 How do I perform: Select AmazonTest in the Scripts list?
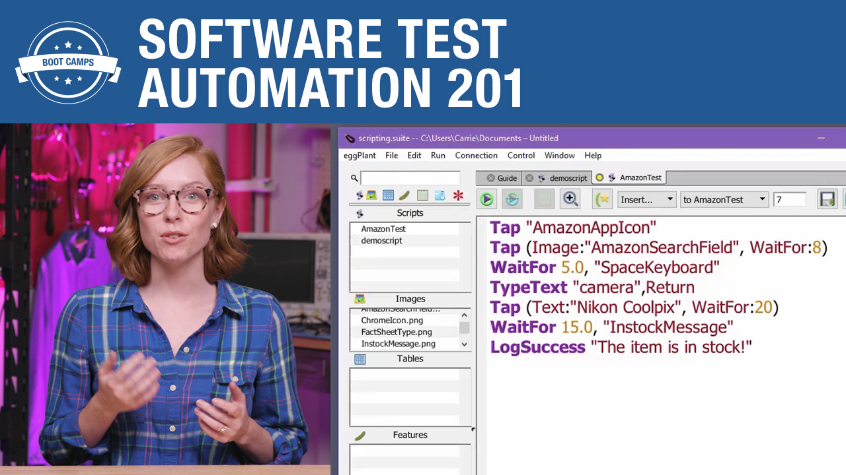coord(383,229)
